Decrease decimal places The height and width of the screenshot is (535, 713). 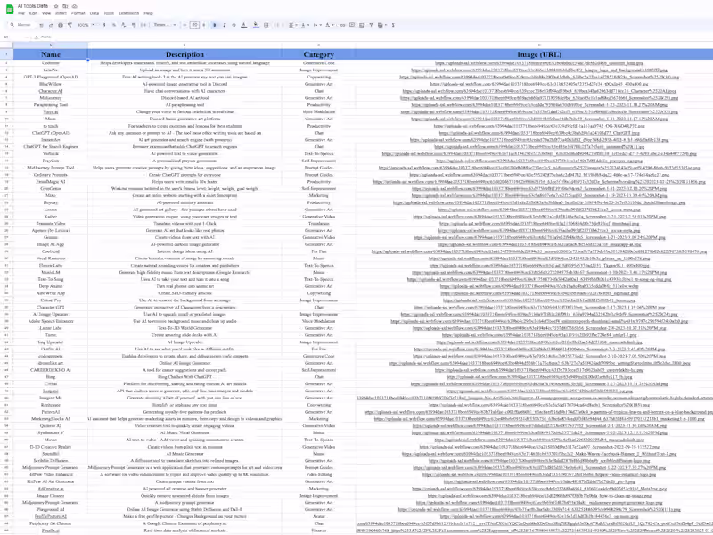point(123,25)
